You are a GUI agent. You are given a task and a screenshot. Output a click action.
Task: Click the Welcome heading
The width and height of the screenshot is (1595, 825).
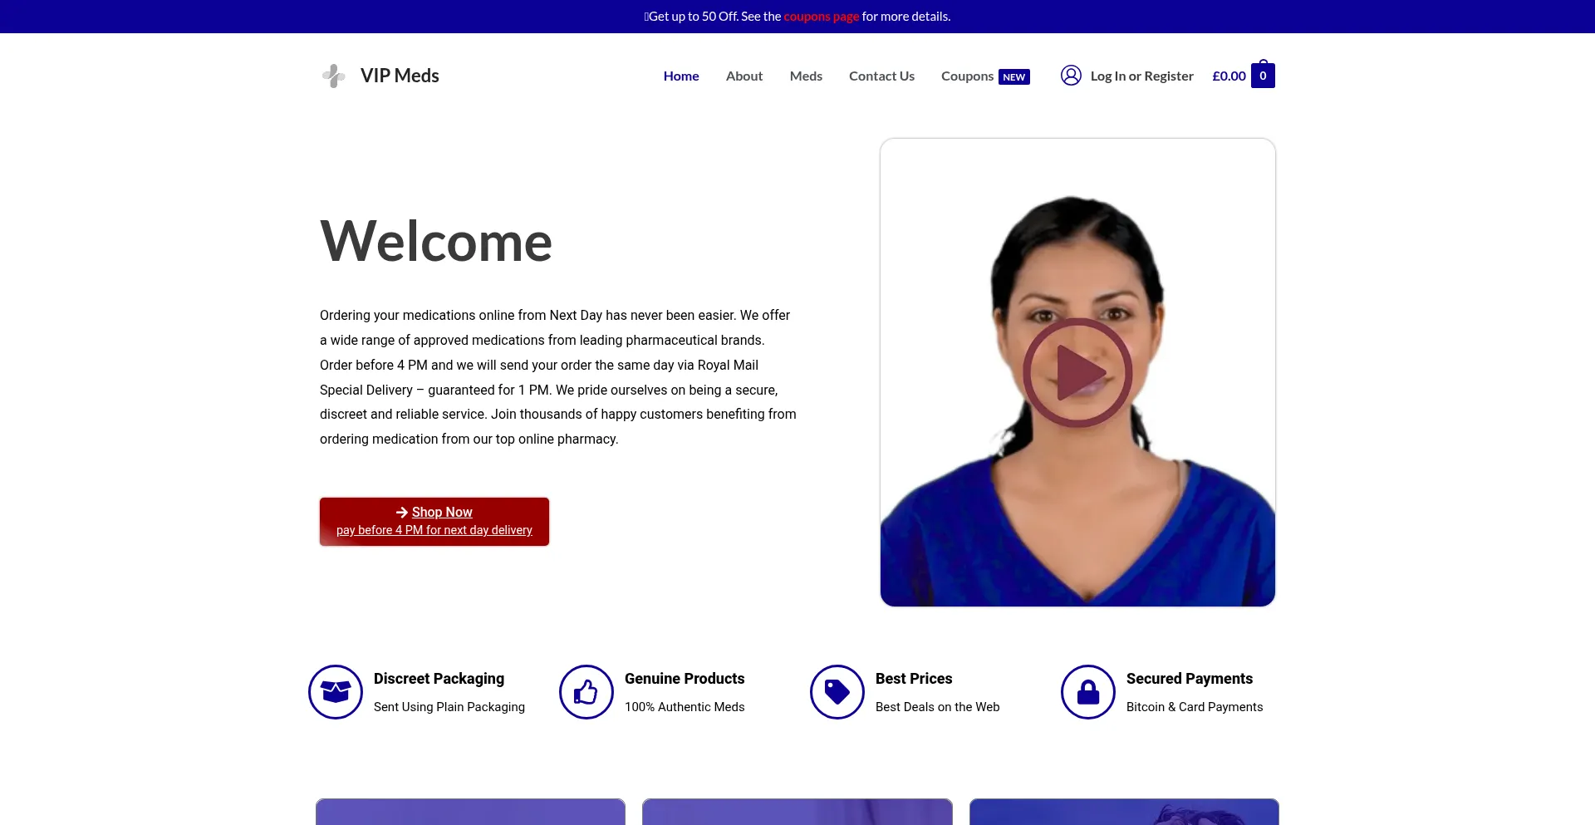(436, 242)
